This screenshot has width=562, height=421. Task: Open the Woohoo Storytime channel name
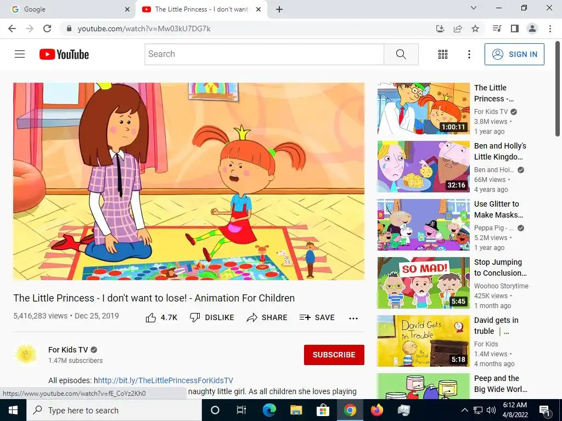(x=501, y=286)
